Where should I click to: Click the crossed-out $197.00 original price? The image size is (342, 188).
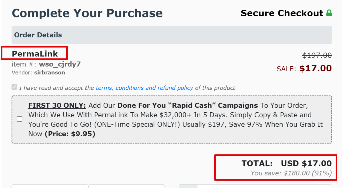pyautogui.click(x=317, y=55)
